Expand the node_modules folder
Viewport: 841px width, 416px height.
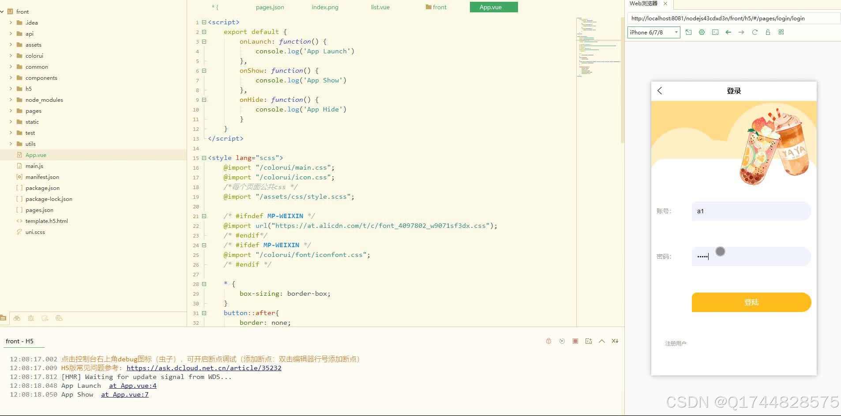click(x=11, y=100)
